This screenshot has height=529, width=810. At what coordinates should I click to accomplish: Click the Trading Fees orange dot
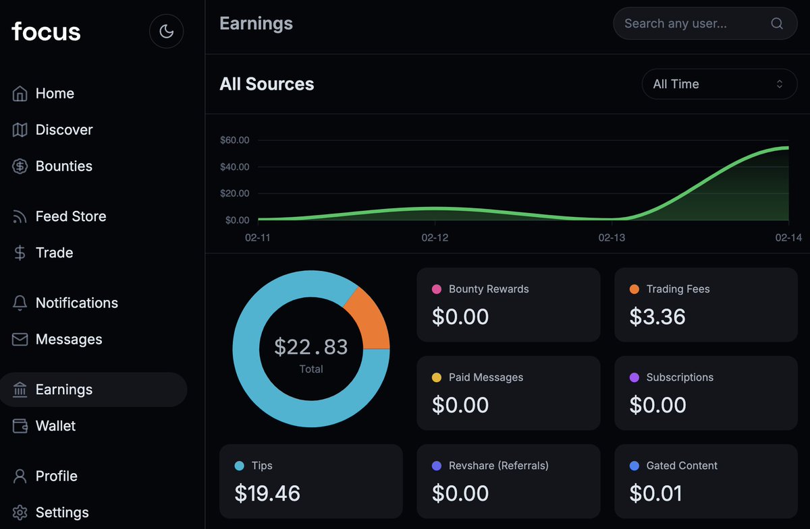pyautogui.click(x=634, y=289)
